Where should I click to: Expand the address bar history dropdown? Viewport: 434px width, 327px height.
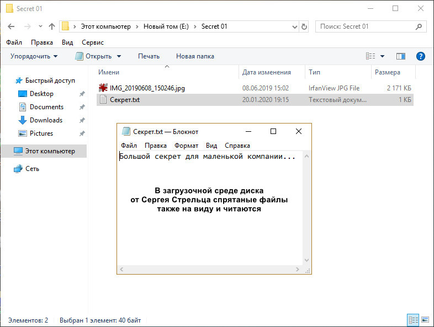[x=295, y=27]
